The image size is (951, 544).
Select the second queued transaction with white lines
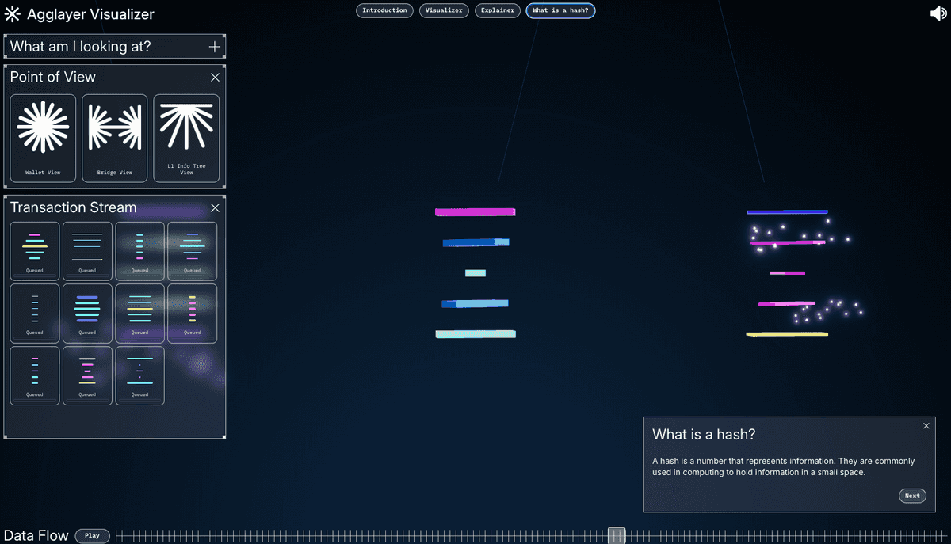(x=87, y=250)
